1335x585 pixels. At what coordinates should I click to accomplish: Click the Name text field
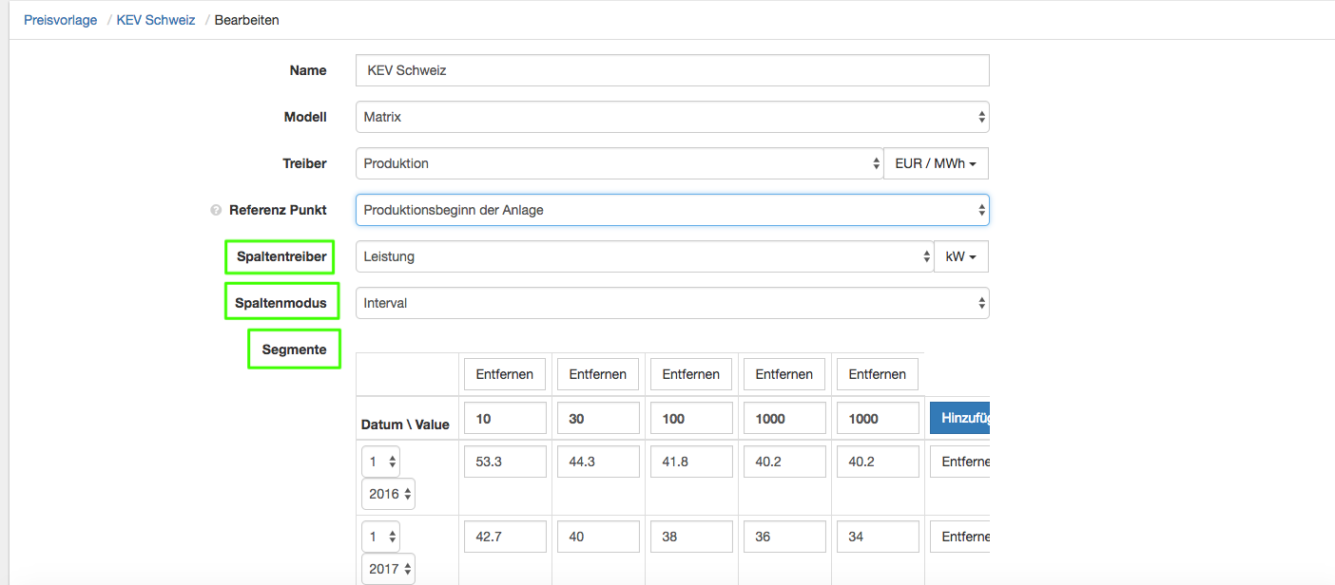(x=671, y=70)
